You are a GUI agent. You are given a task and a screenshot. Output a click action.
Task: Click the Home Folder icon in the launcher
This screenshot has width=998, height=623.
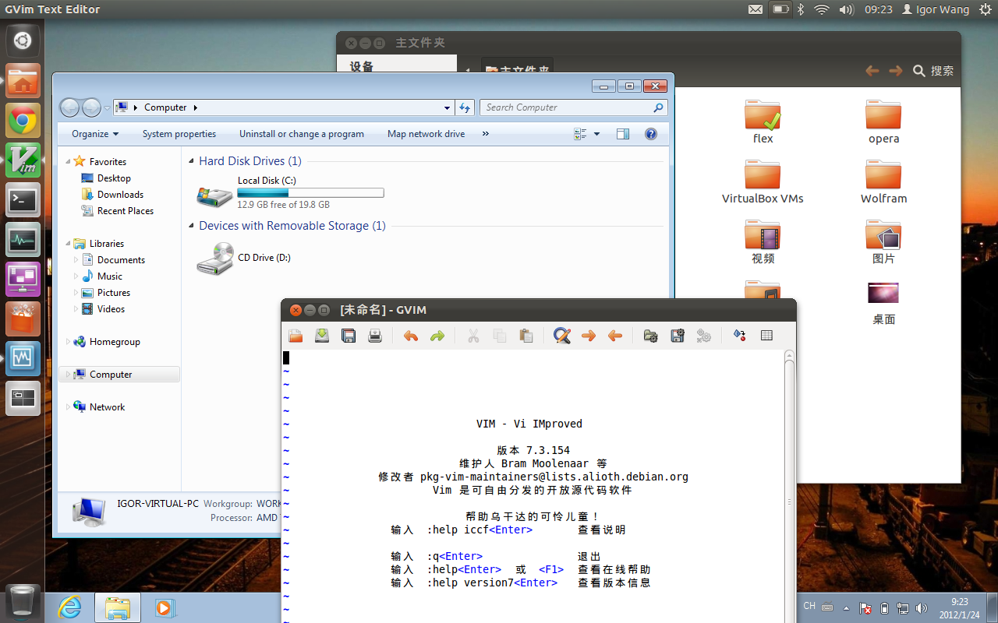[x=23, y=81]
